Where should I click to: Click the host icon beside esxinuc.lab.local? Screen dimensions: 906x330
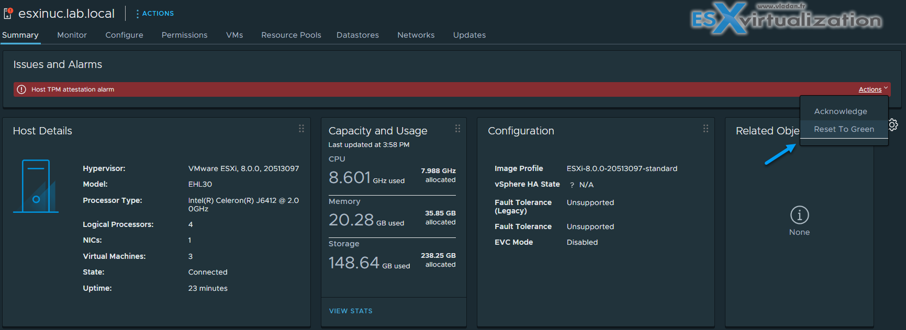[8, 13]
